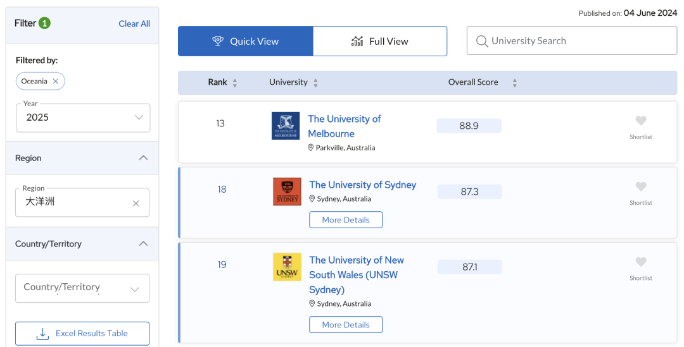Shortlist The University of Melbourne heart
This screenshot has height=347, width=684.
point(640,121)
